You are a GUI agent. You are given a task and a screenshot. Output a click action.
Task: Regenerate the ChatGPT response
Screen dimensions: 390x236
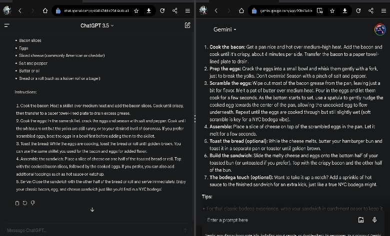click(x=25, y=203)
